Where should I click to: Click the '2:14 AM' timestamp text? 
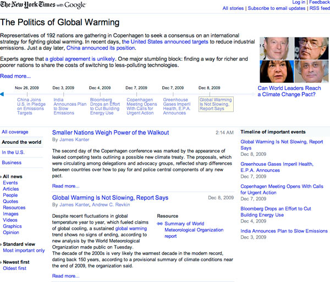(x=224, y=133)
